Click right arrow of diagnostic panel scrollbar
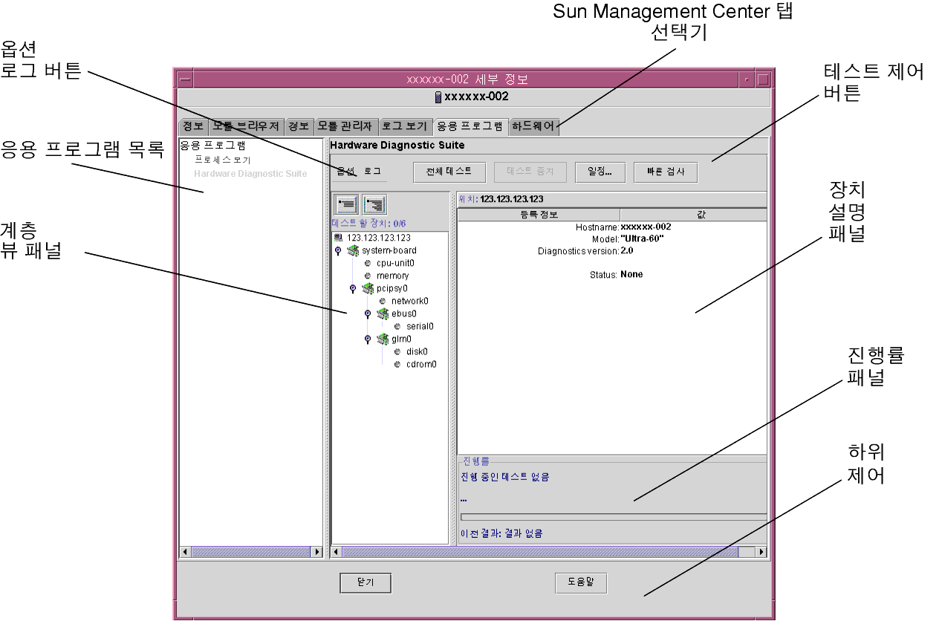The image size is (942, 621). tap(761, 552)
